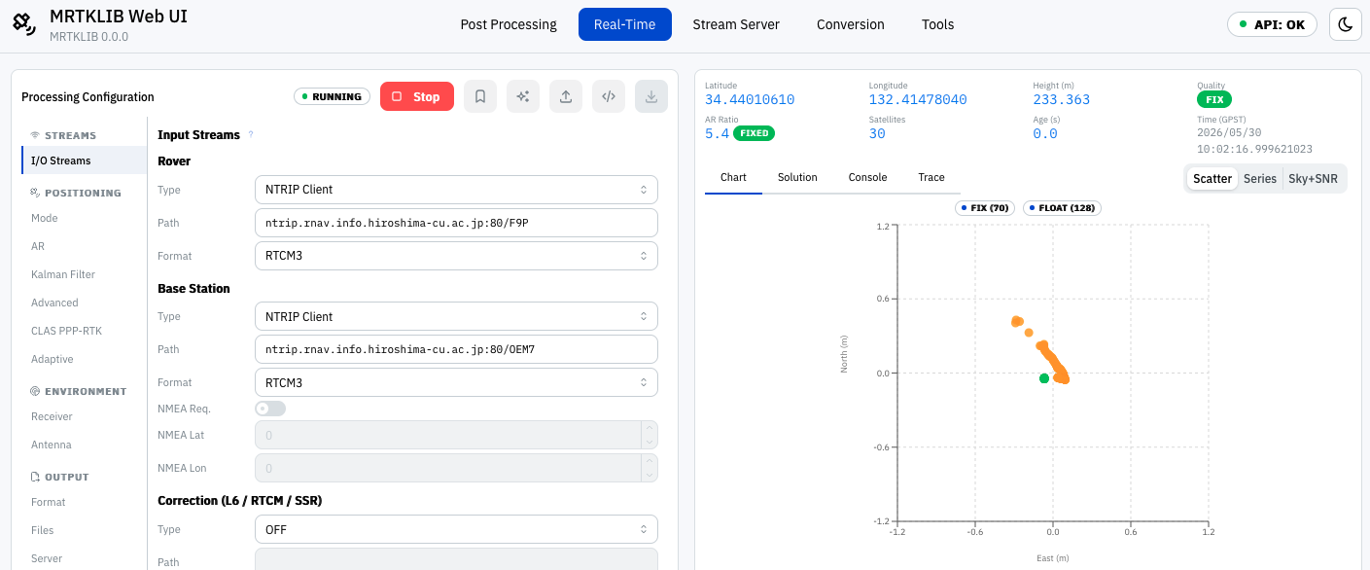Select the Series chart view

point(1260,178)
